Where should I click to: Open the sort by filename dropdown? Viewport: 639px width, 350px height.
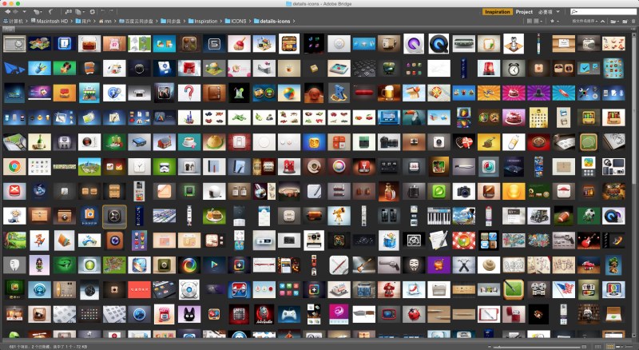tap(585, 21)
